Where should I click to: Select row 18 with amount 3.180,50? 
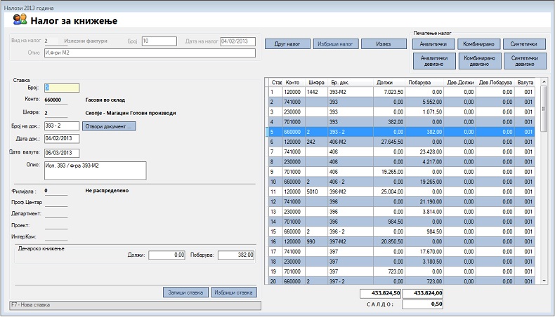coord(401,262)
